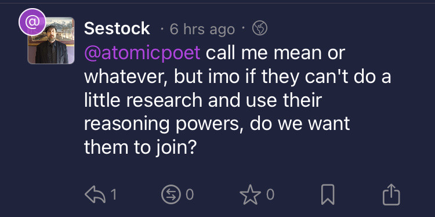Click the text them to join?
This screenshot has height=217, width=435.
(x=140, y=148)
